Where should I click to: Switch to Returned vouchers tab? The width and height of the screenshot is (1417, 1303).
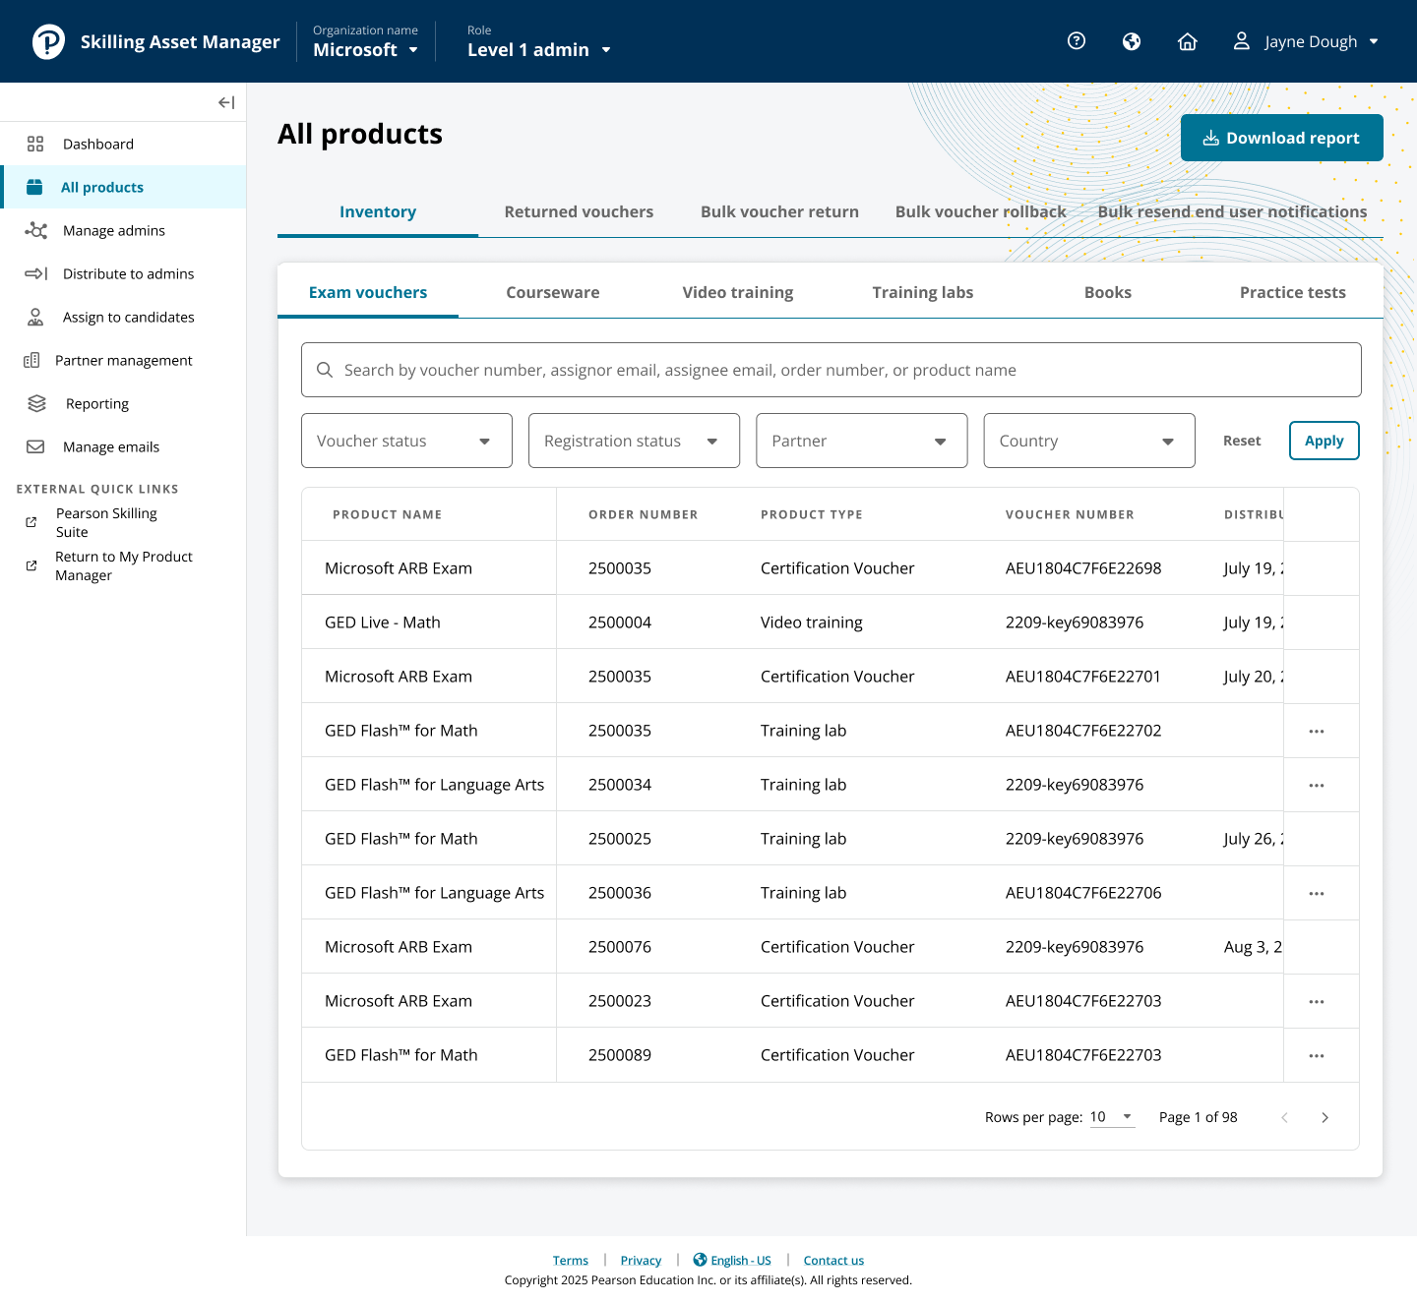[579, 211]
